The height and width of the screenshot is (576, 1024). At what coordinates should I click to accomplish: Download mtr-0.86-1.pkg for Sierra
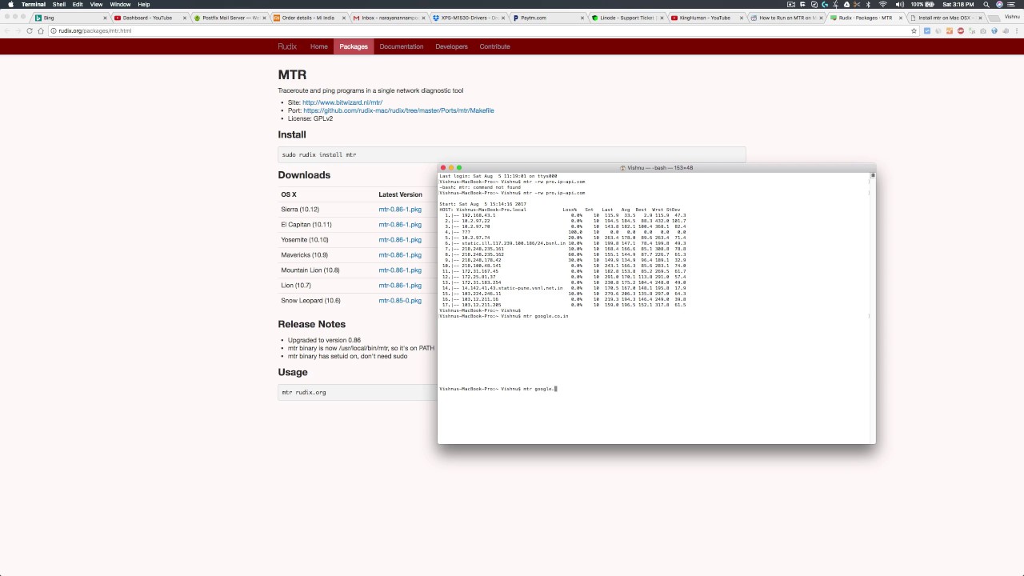pos(400,210)
